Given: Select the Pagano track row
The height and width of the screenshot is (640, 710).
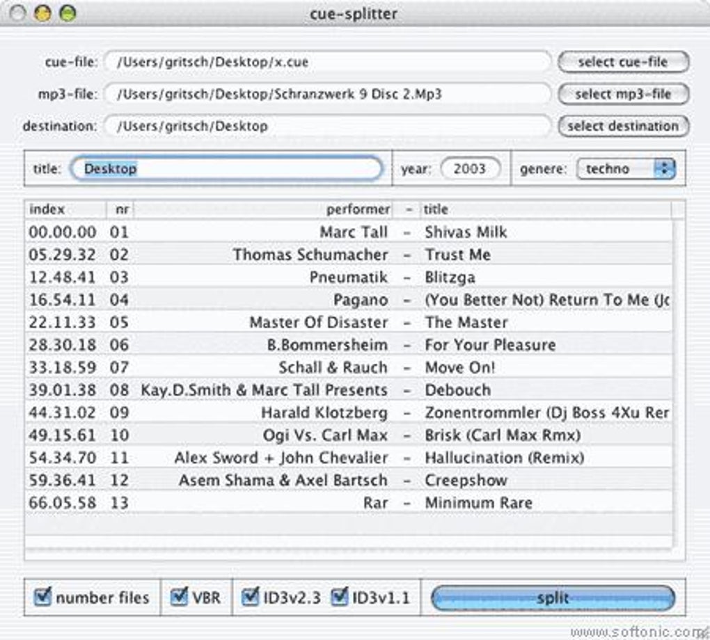Looking at the screenshot, I should [349, 300].
